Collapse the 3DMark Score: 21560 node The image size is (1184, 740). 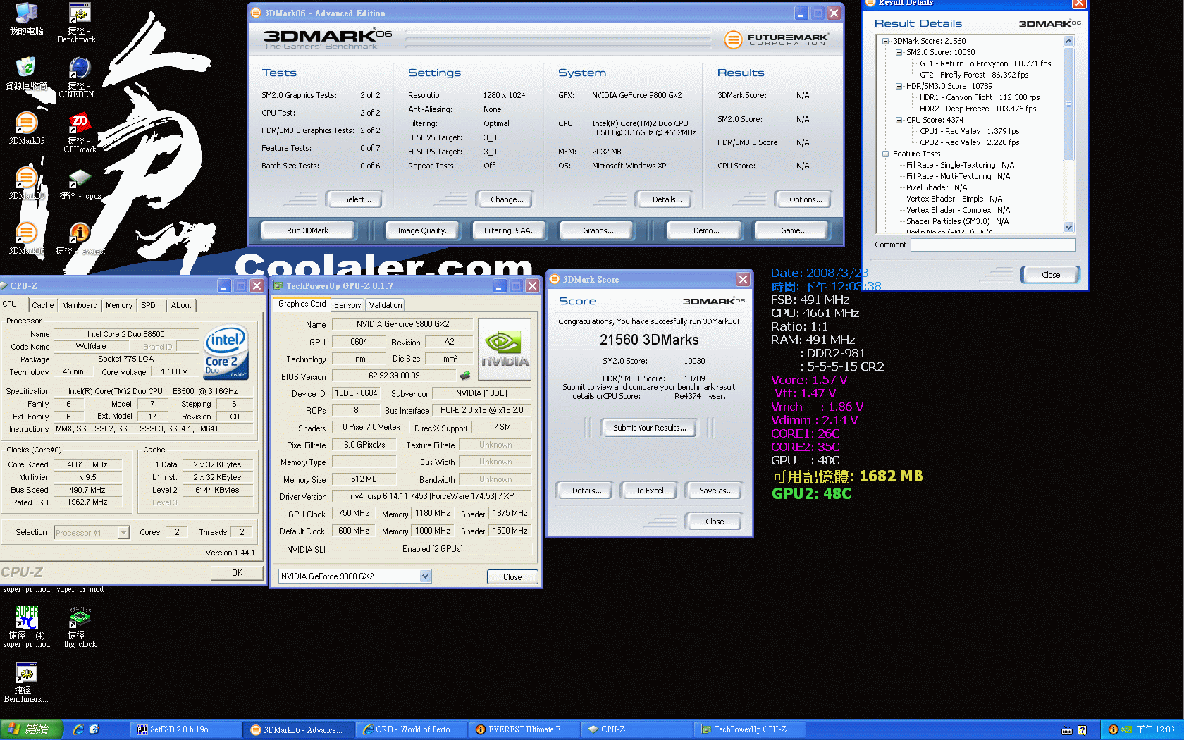[x=885, y=41]
